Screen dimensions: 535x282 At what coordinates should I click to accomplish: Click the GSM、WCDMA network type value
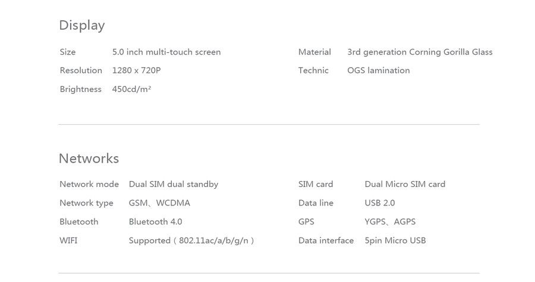159,202
